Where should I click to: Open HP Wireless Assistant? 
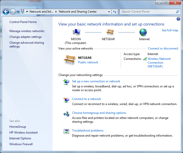click(24, 133)
